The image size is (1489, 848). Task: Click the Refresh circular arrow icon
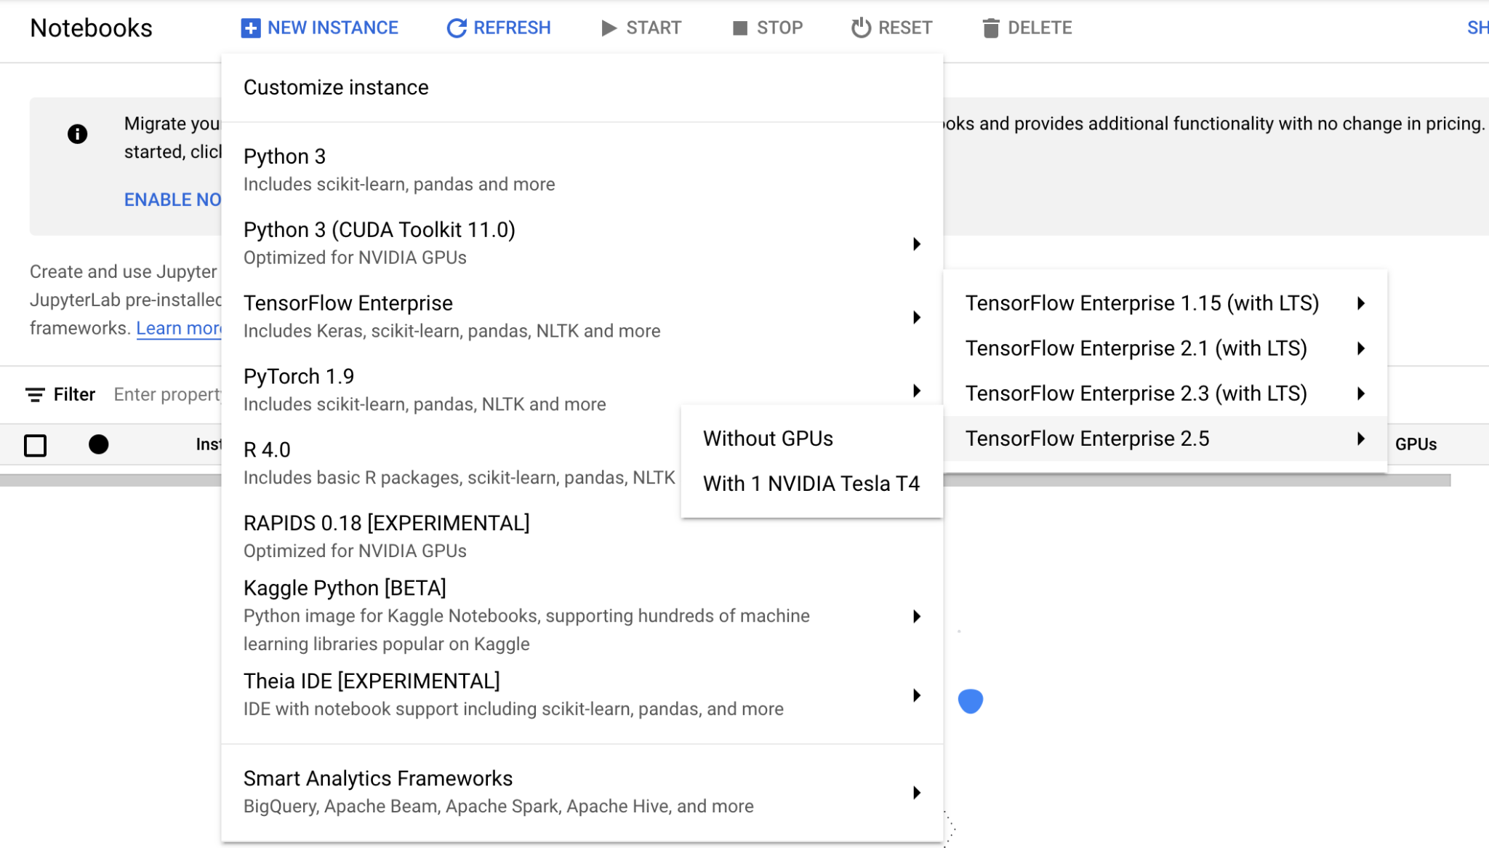coord(457,28)
